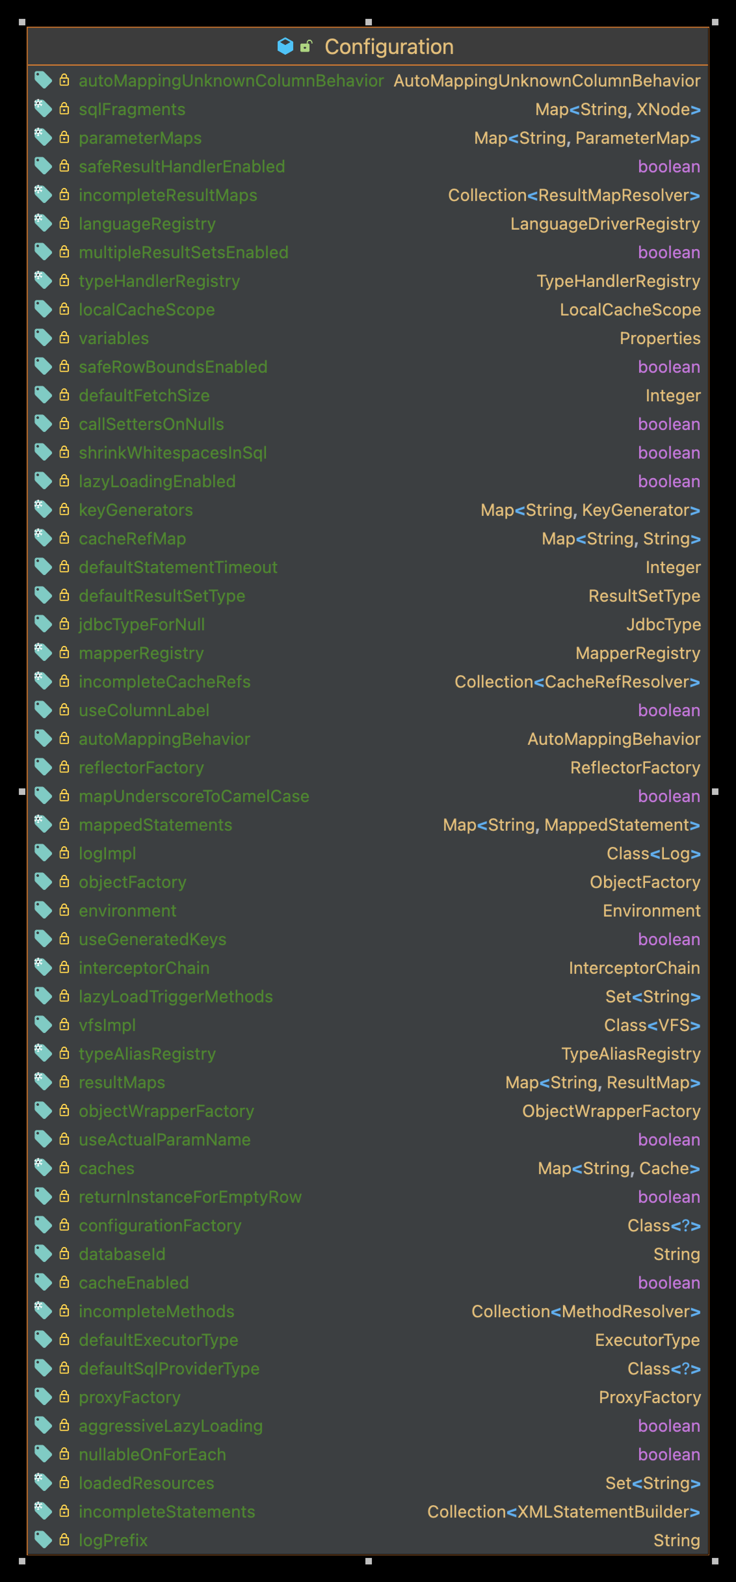Select the shrinkWhitespacesInSql field

(173, 453)
